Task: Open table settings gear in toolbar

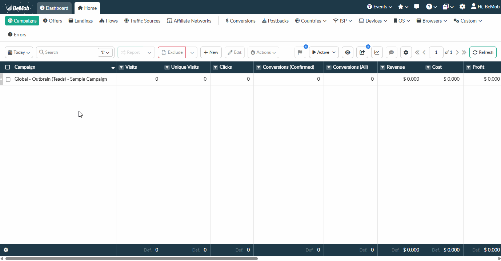Action: (406, 52)
